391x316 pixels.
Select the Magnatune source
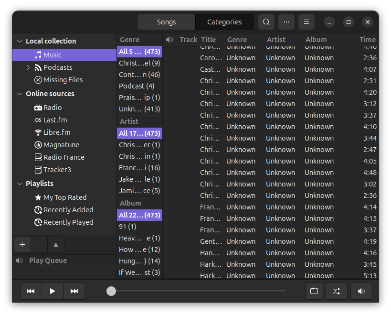61,145
